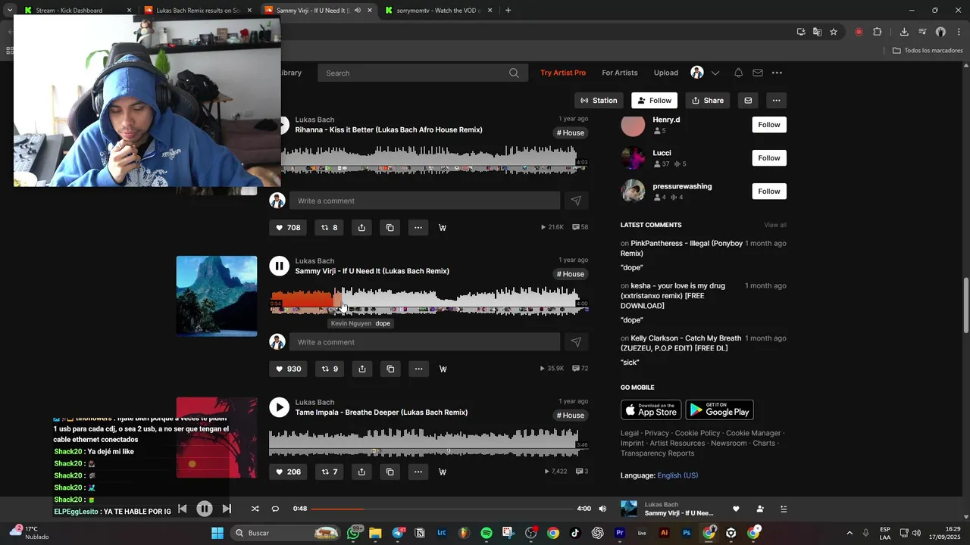The width and height of the screenshot is (970, 545).
Task: Open the artist profile more options button
Action: (x=775, y=100)
